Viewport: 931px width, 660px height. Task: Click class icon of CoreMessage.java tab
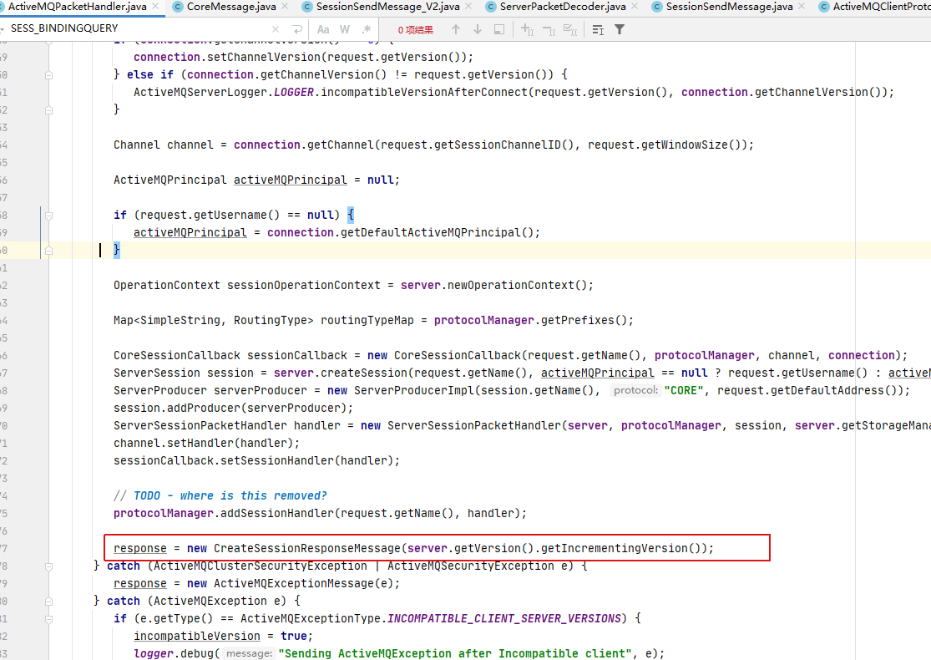click(177, 7)
